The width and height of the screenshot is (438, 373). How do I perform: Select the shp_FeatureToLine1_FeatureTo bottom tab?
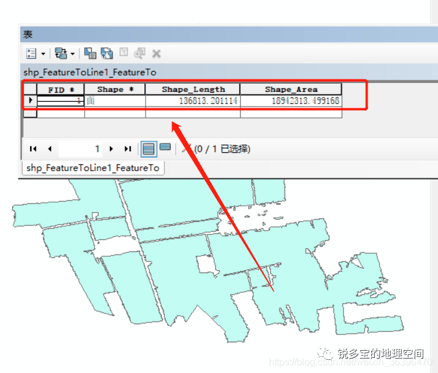tap(93, 168)
